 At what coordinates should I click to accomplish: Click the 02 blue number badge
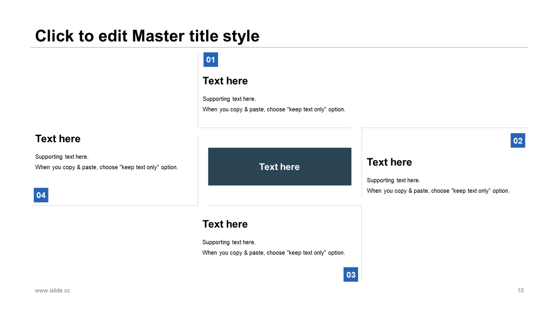click(518, 140)
